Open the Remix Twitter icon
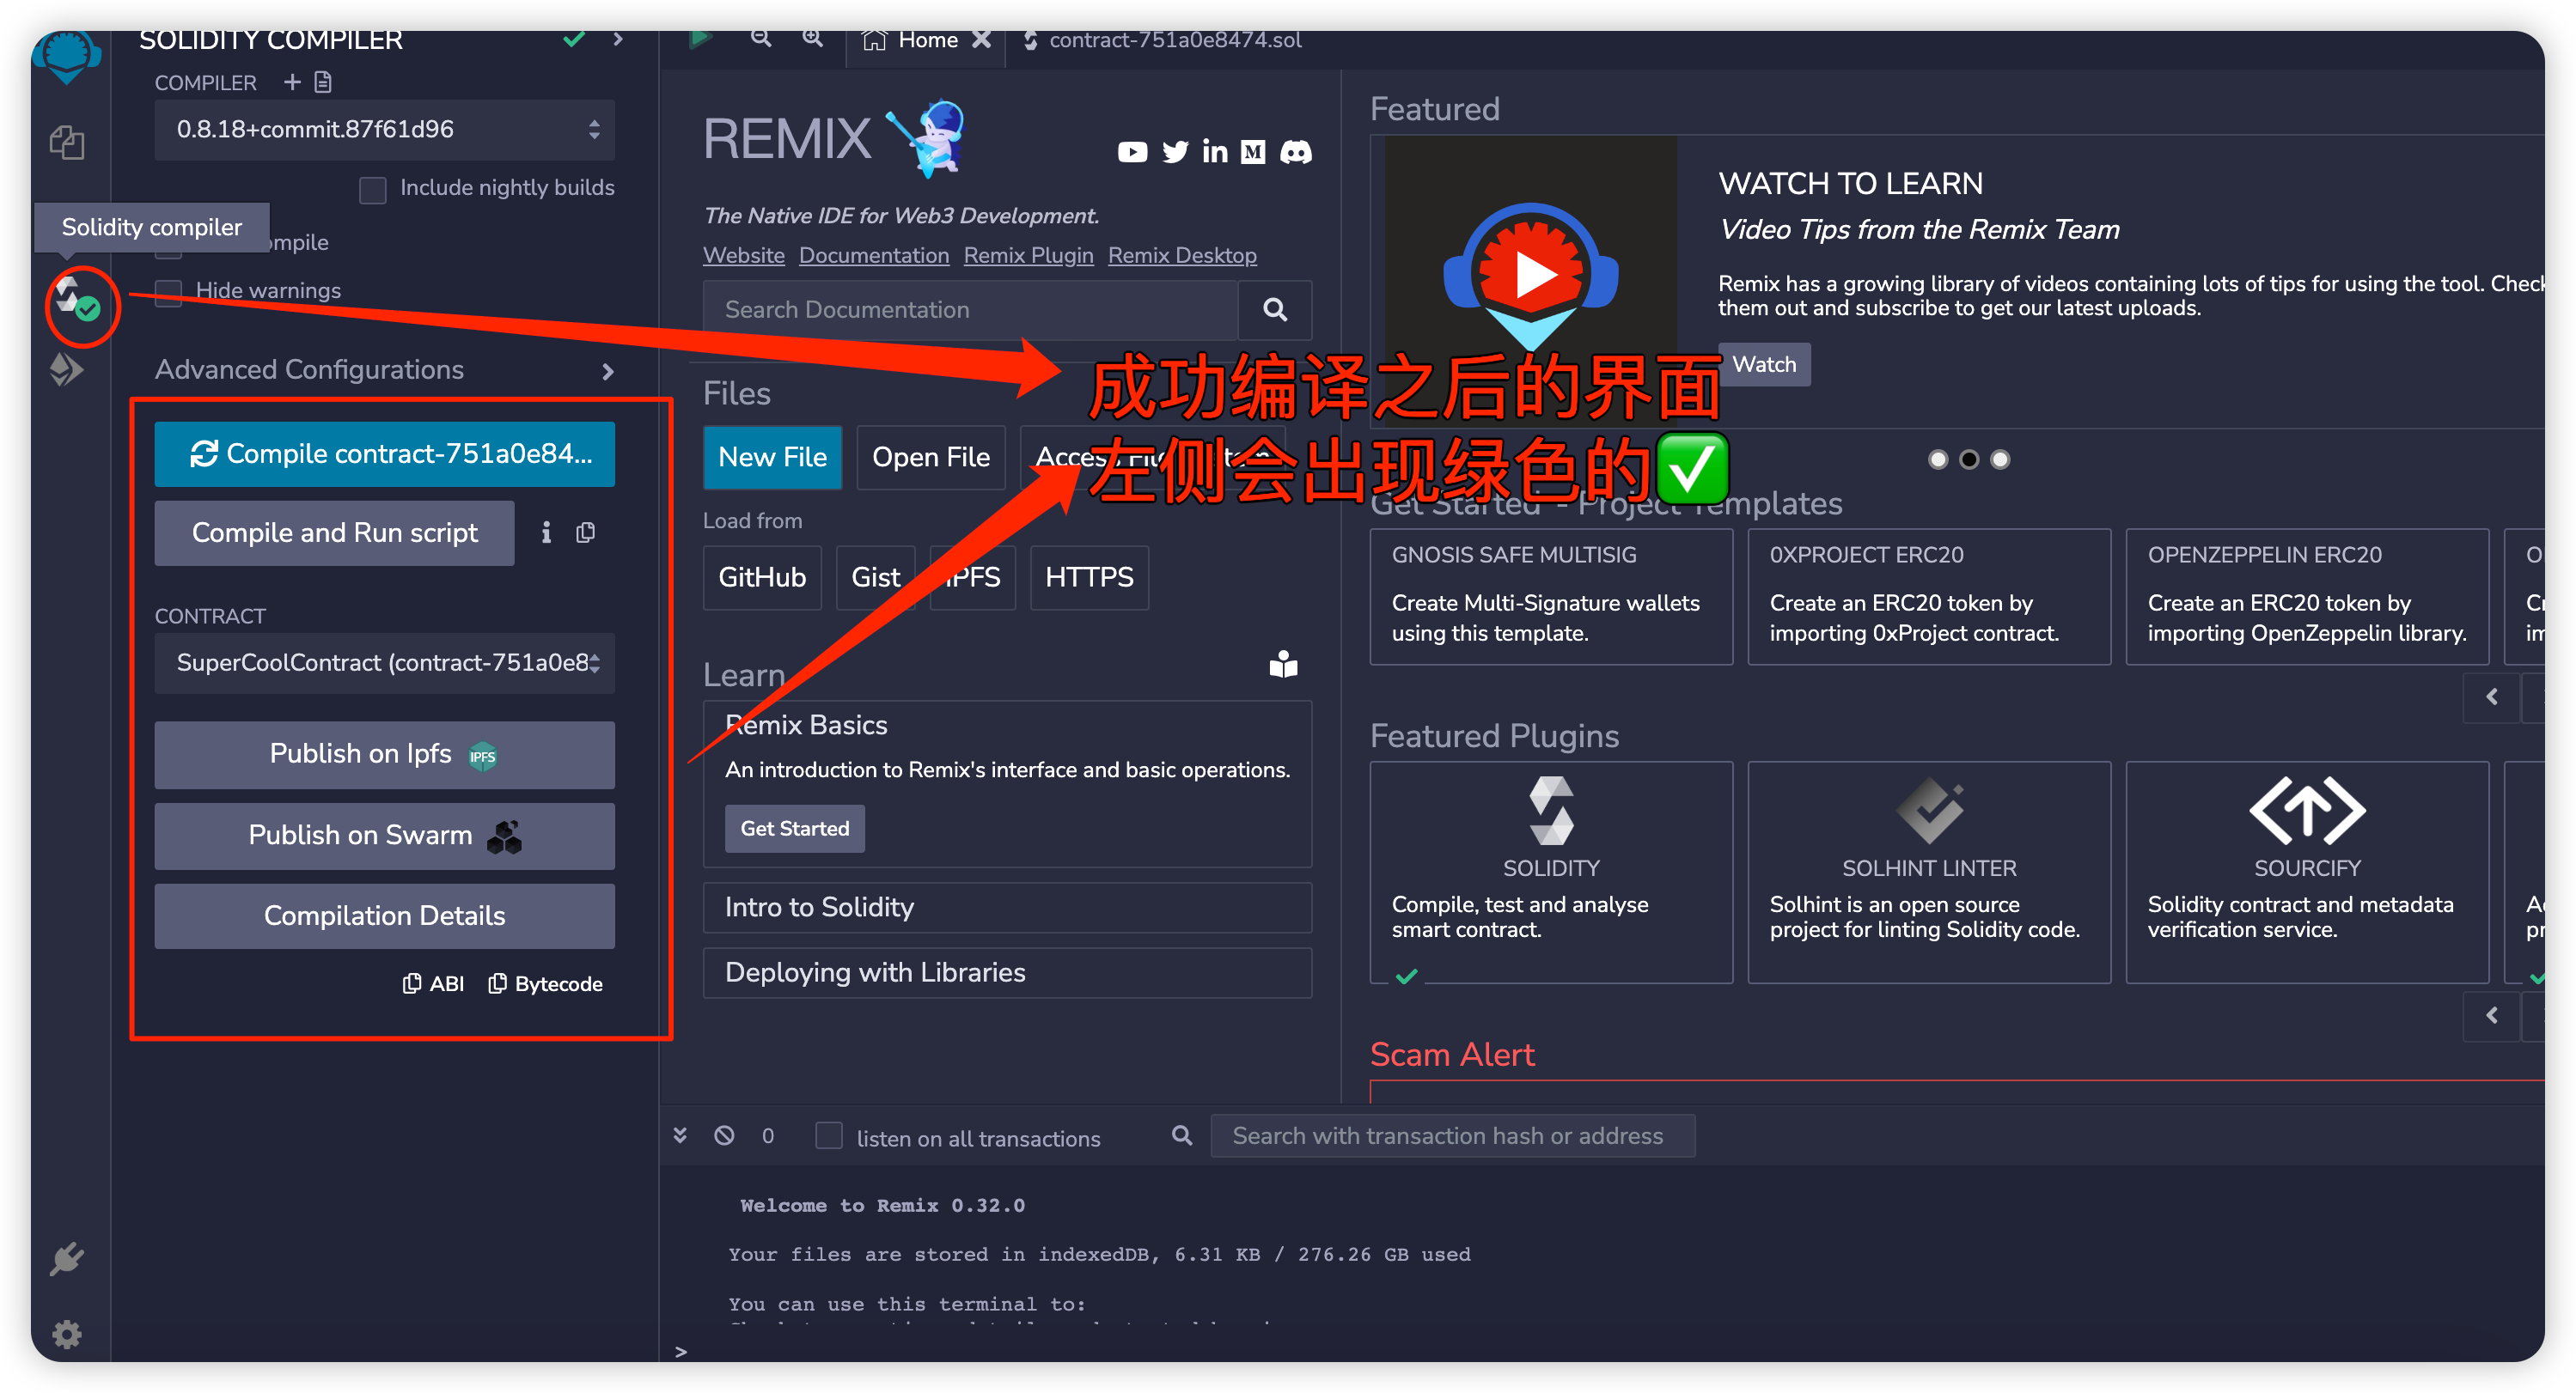 click(x=1175, y=152)
